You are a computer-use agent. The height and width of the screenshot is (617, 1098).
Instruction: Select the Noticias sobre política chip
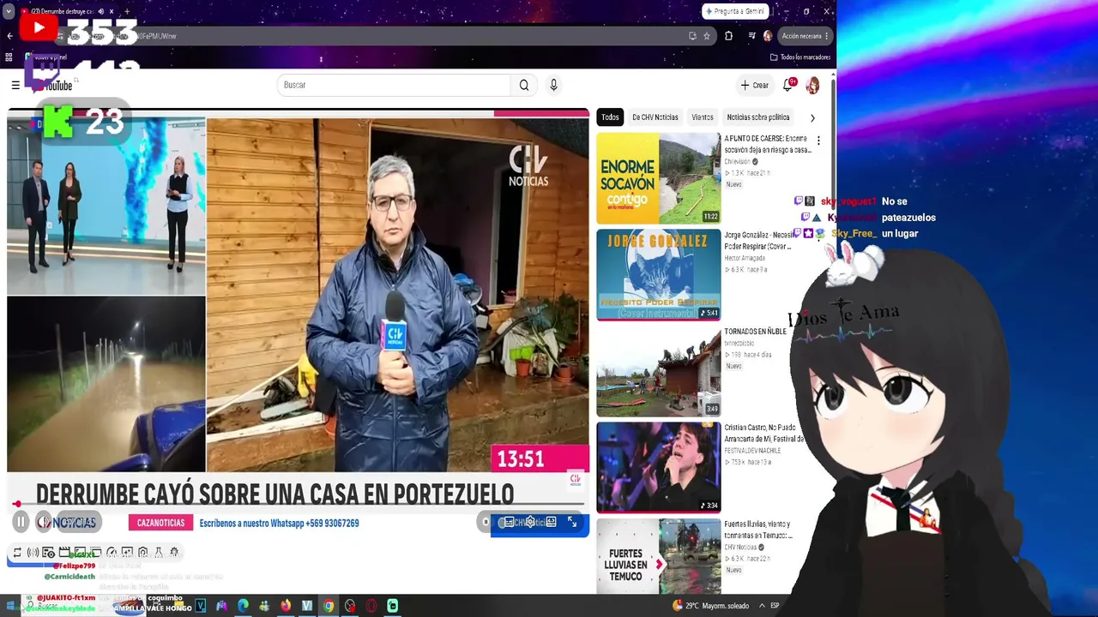(758, 117)
